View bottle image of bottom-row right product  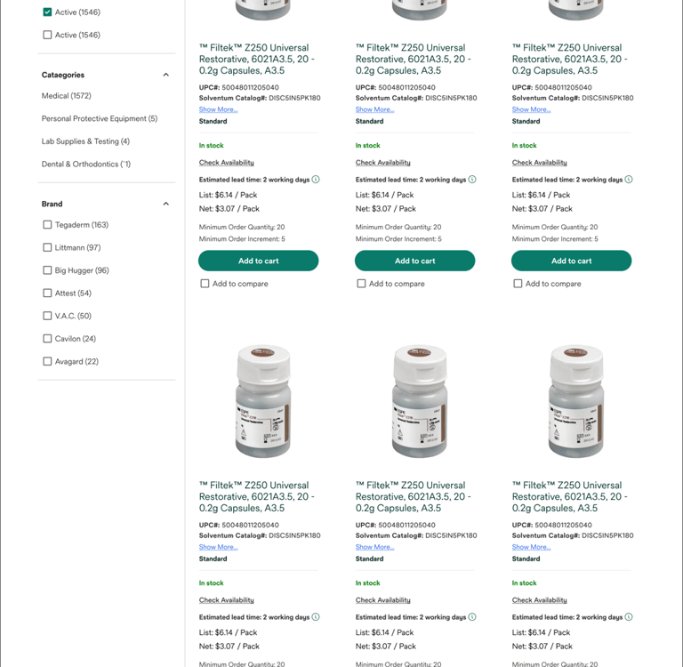coord(576,401)
